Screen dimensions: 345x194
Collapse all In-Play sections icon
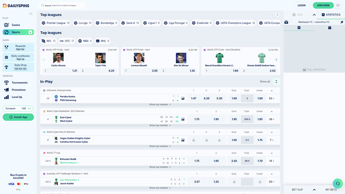coord(276,81)
